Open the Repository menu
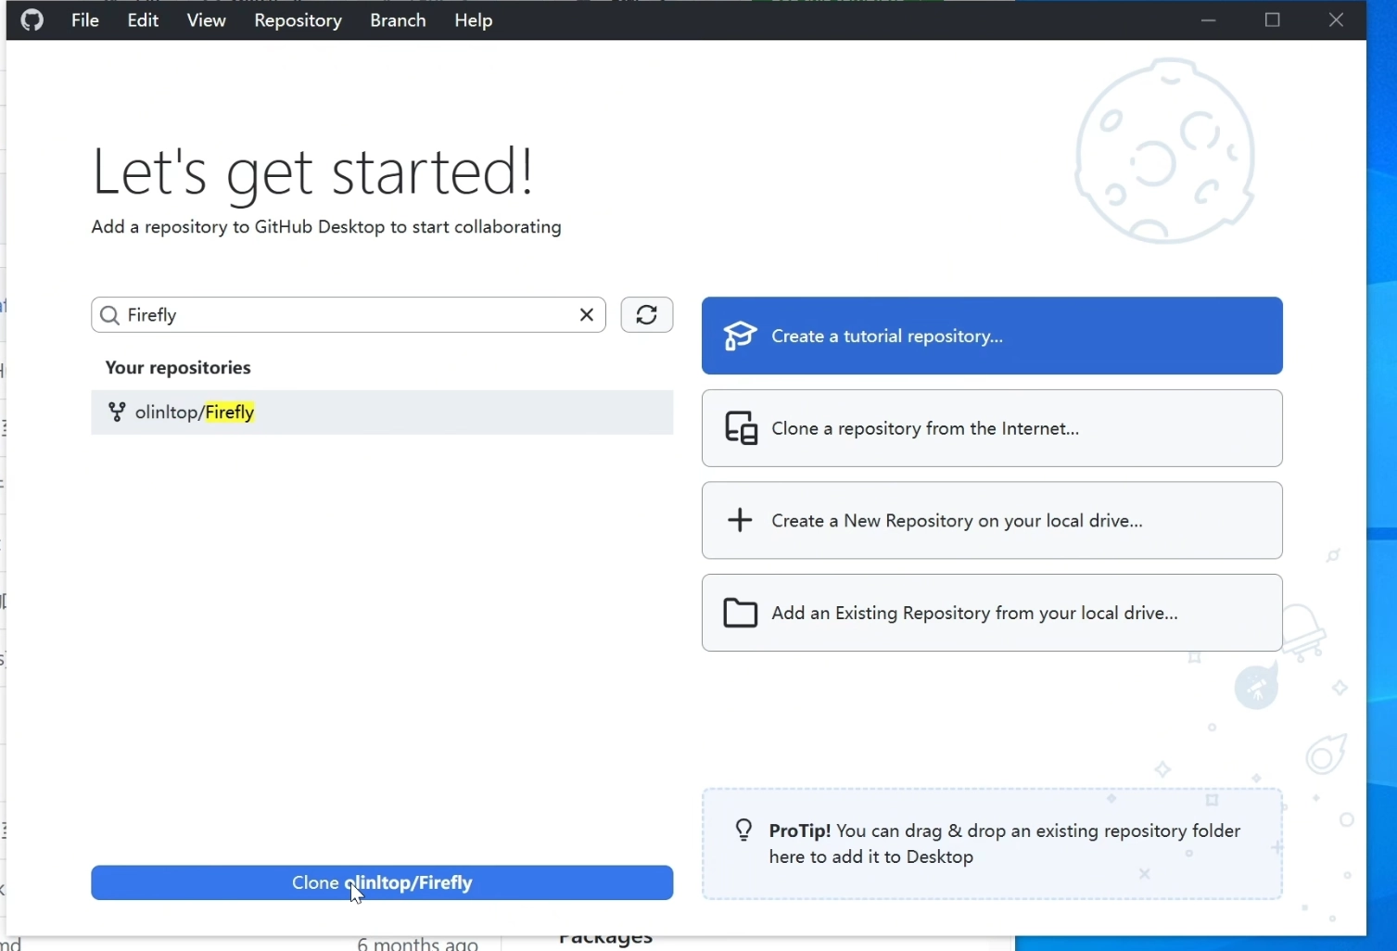Screen dimensions: 1397x951 coord(298,20)
